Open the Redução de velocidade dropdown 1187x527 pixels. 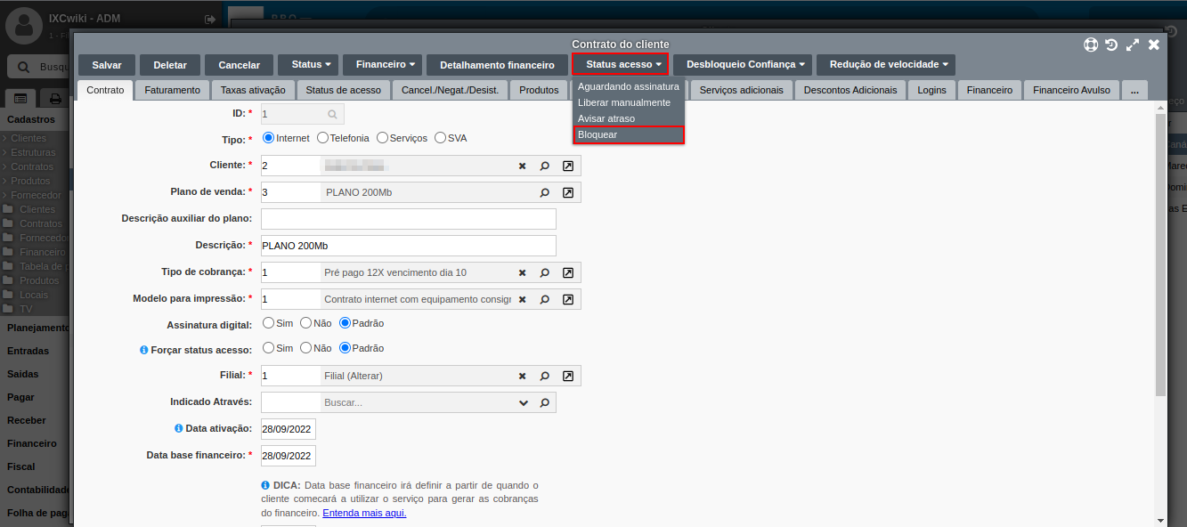point(886,64)
